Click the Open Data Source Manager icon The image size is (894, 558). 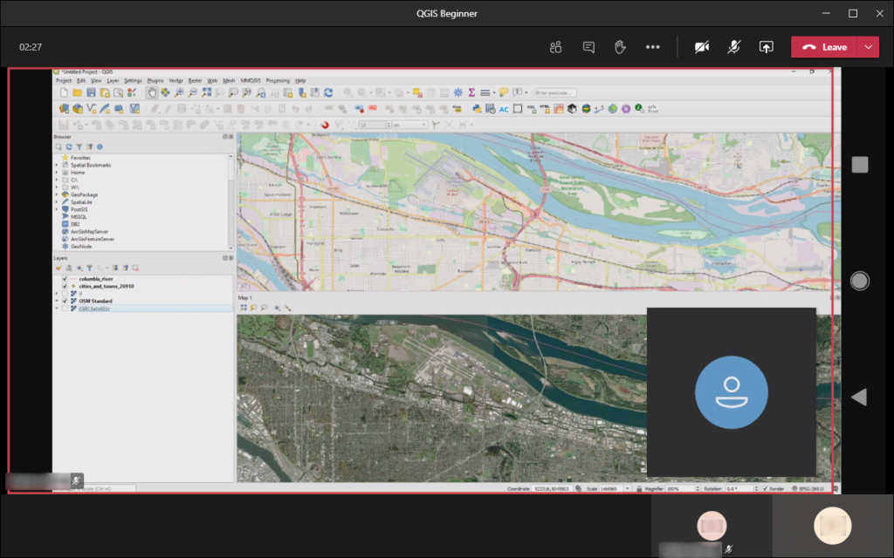click(64, 109)
